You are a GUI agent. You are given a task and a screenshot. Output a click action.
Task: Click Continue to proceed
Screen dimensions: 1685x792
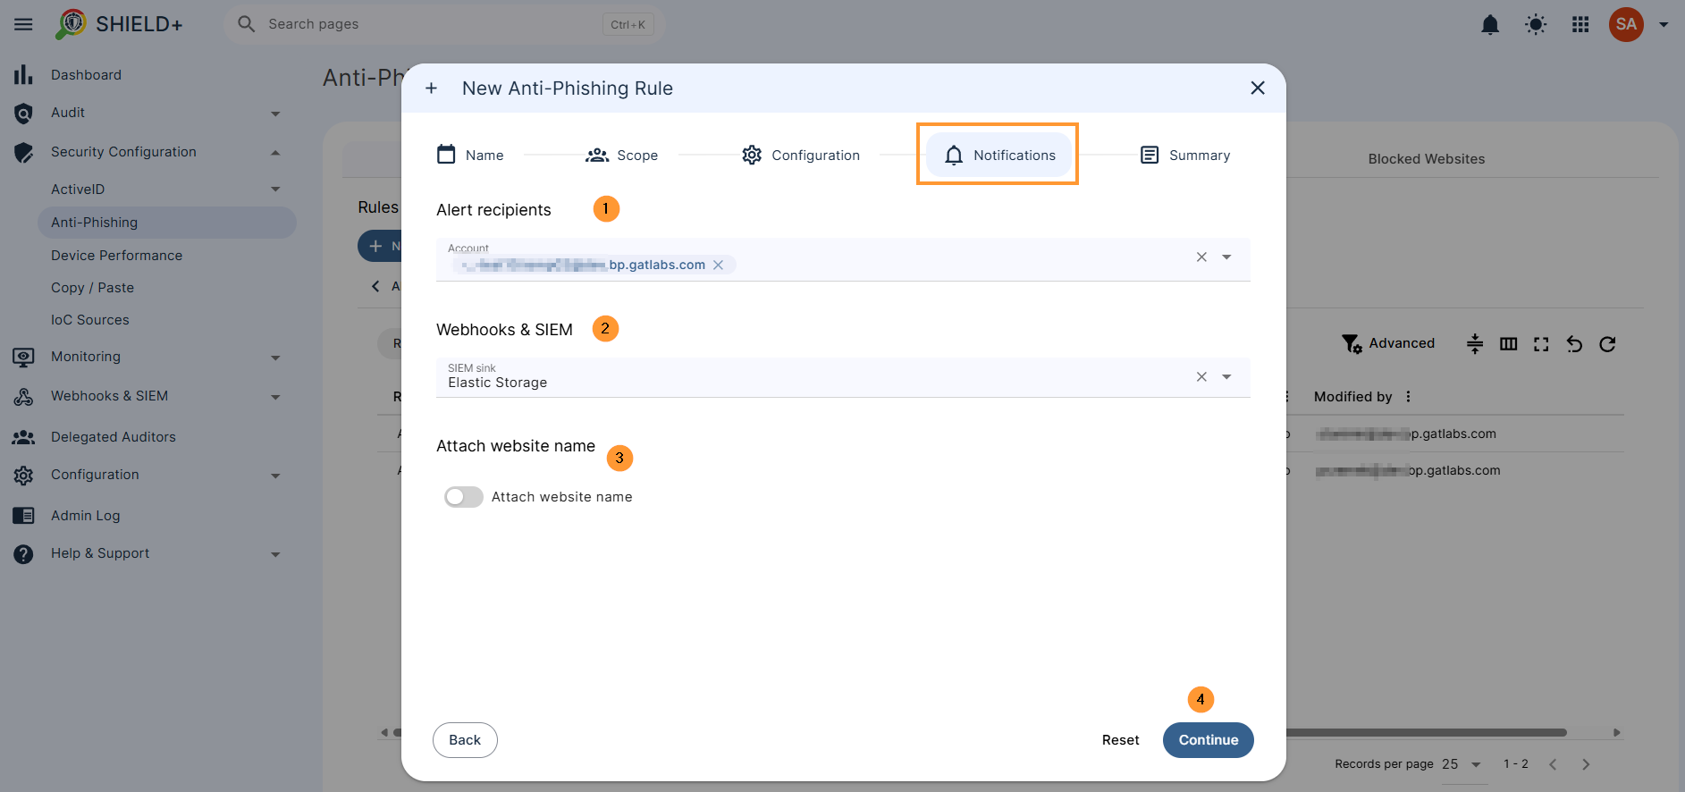[x=1208, y=740]
